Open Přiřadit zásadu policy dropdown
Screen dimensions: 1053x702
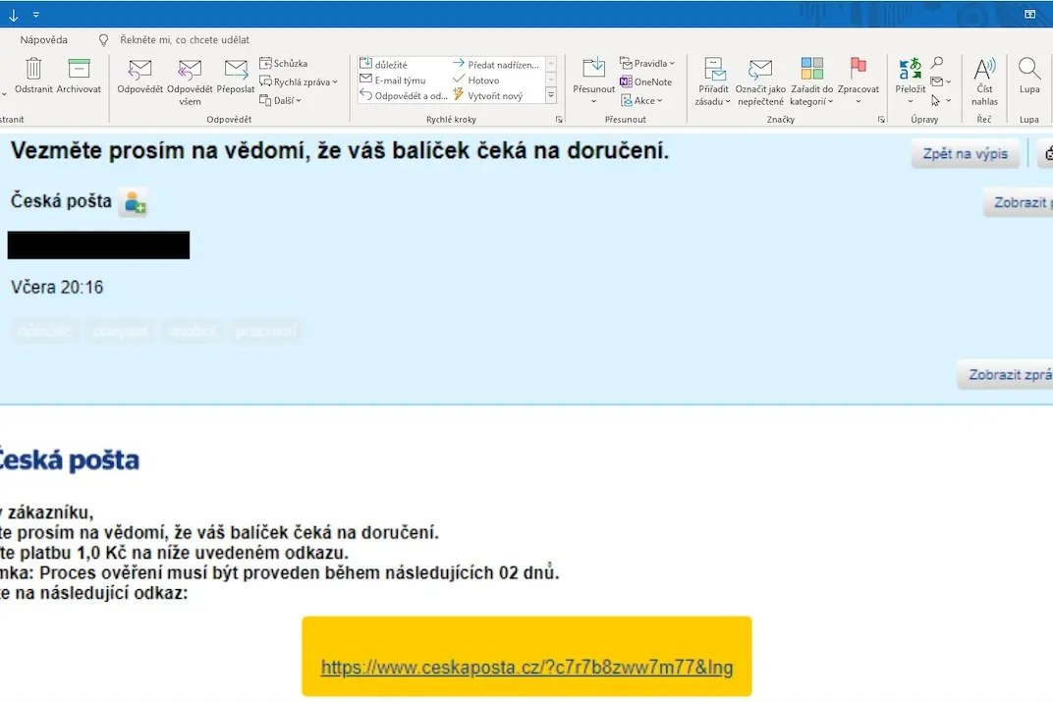click(x=713, y=81)
